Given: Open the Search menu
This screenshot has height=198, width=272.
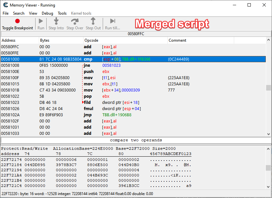Looking at the screenshot, I should click(19, 13).
